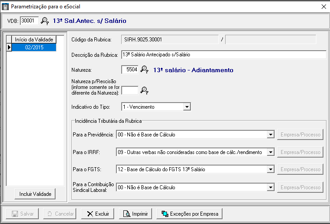The image size is (330, 224).
Task: Click the Natureza p/Rescisão lookup icon
Action: pos(145,90)
